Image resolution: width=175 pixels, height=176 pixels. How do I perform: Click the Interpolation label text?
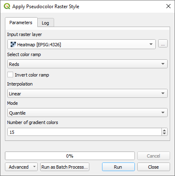pyautogui.click(x=20, y=84)
